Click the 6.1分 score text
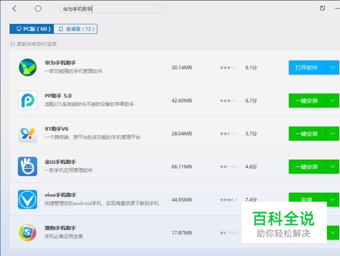The height and width of the screenshot is (256, 340). click(251, 67)
